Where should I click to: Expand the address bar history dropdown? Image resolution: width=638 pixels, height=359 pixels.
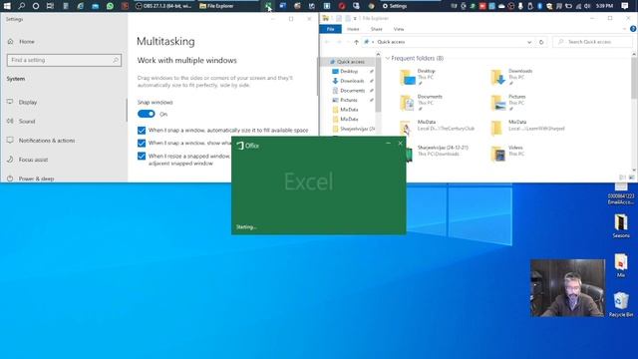[529, 42]
